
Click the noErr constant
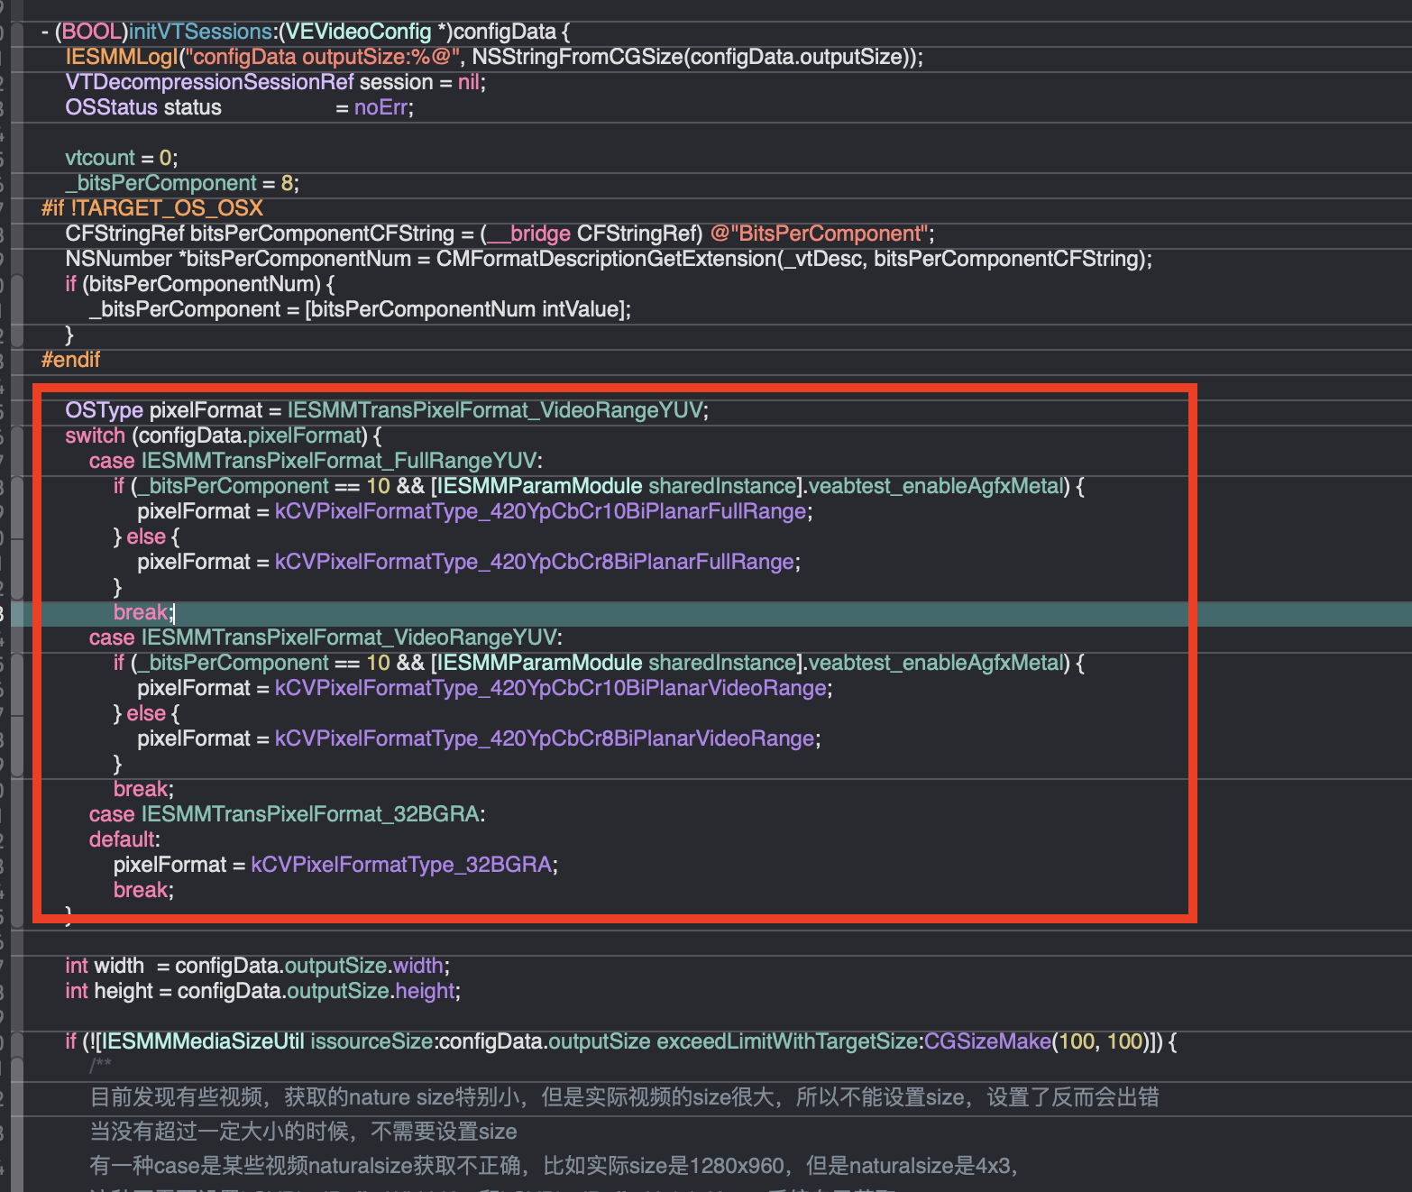[x=381, y=107]
